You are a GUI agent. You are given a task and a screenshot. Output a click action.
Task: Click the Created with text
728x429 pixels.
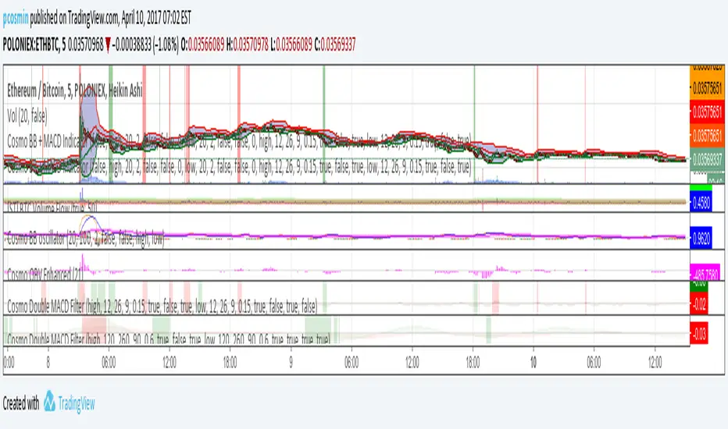[21, 403]
